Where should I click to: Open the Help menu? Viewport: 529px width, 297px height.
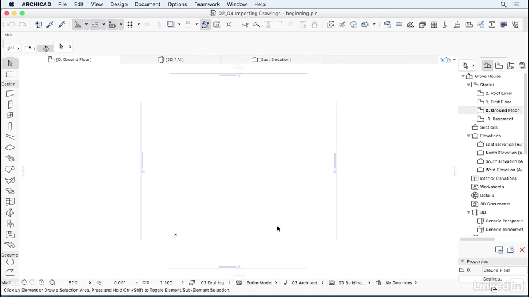point(259,4)
